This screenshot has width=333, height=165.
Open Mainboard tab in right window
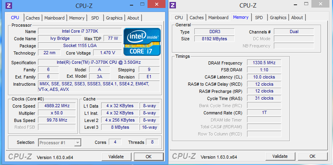[x=218, y=18]
